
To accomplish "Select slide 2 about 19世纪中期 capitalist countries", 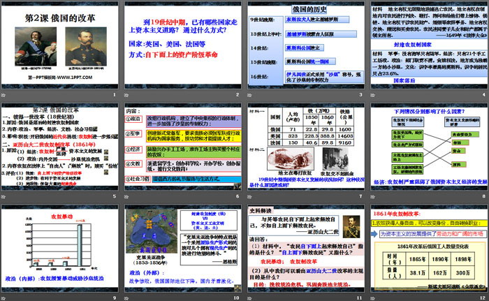I will [x=184, y=42].
